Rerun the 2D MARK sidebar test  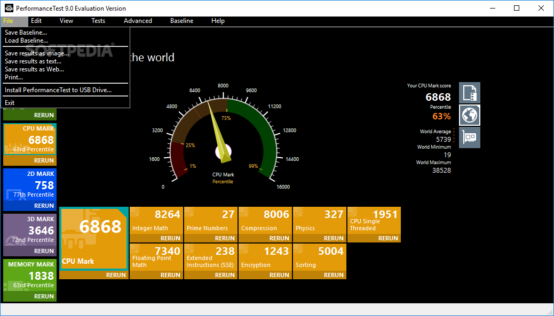tap(44, 206)
